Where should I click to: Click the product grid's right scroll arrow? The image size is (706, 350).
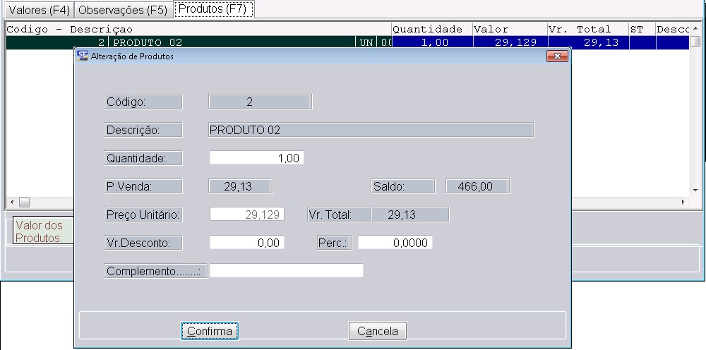point(682,203)
